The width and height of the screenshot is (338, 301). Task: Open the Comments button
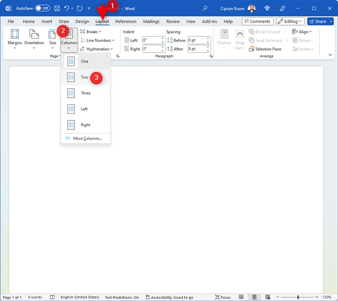point(258,21)
